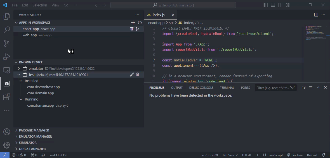Run the enact-app with play icon
Viewport: 330px width, 158px height.
pyautogui.click(x=137, y=29)
